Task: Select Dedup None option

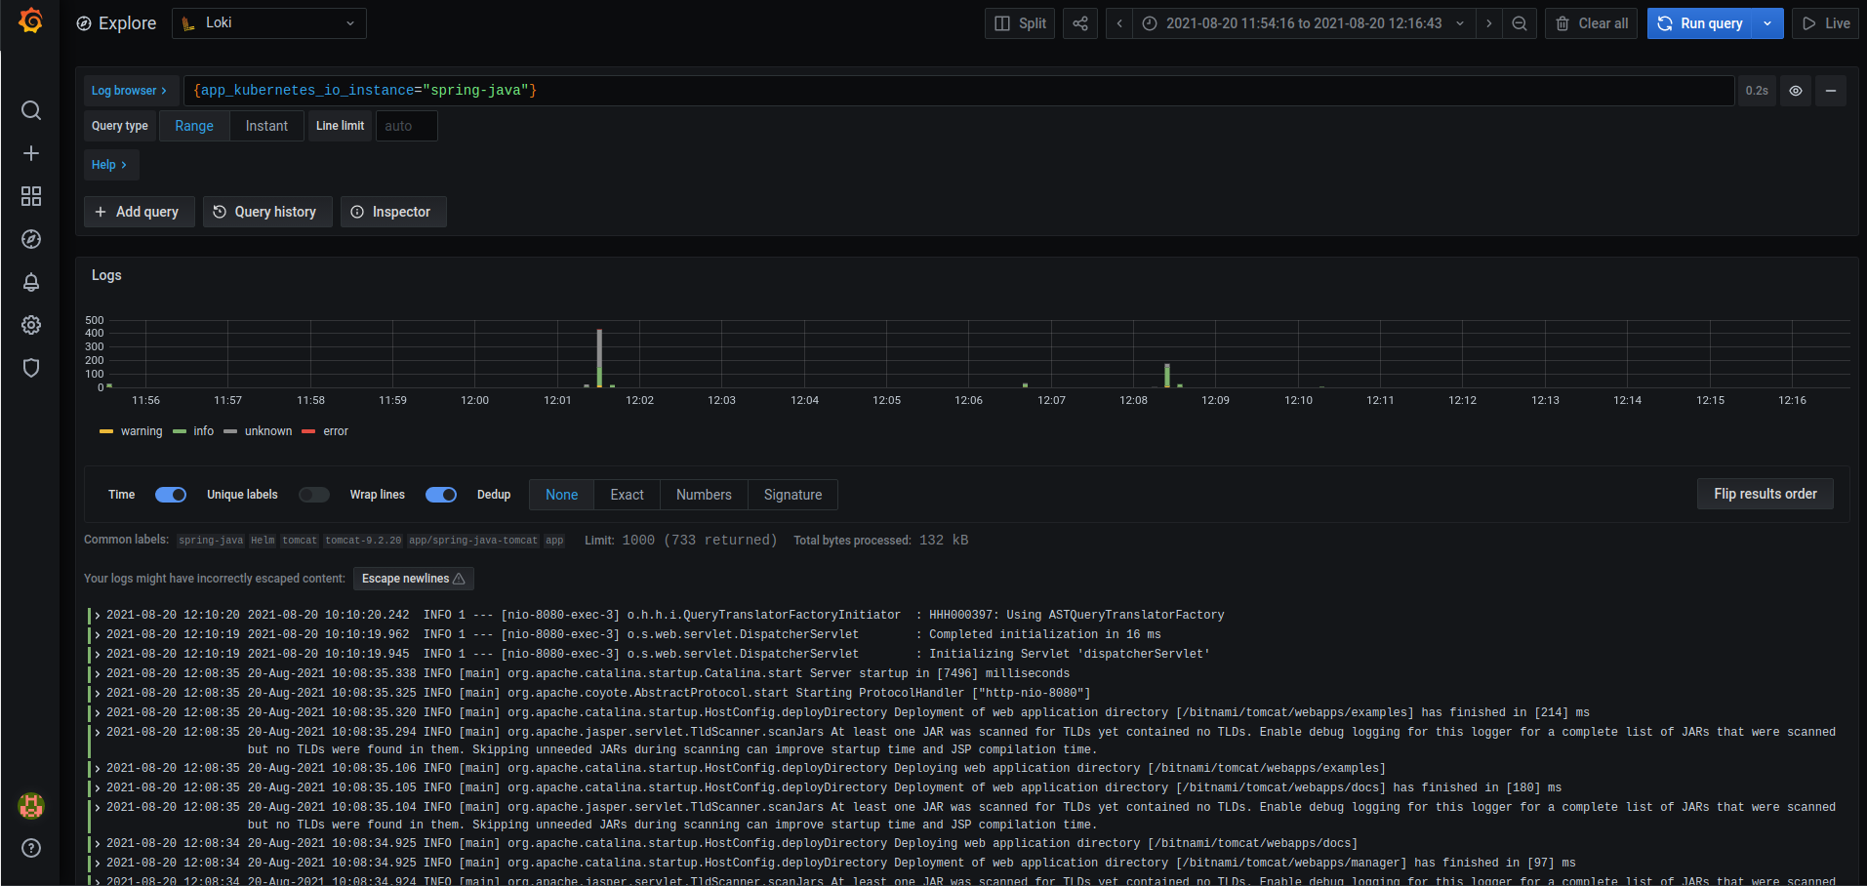Action: point(562,495)
